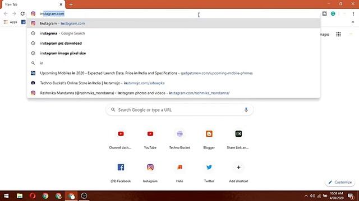359x201 pixels.
Task: Launch Opera from the taskbar
Action: pyautogui.click(x=33, y=196)
